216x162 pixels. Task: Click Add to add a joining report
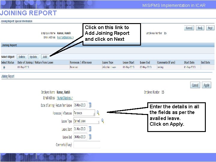click(45, 57)
